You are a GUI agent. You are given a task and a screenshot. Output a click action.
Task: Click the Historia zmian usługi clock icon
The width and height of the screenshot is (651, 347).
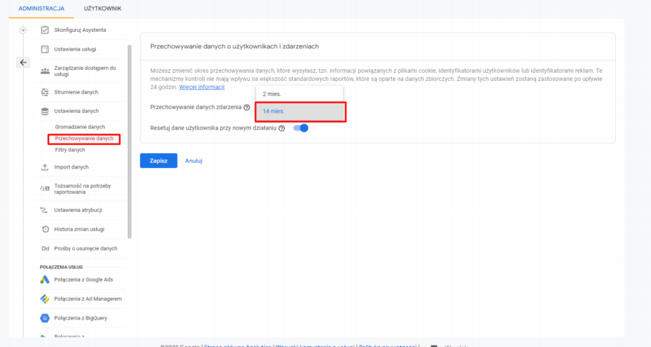45,229
